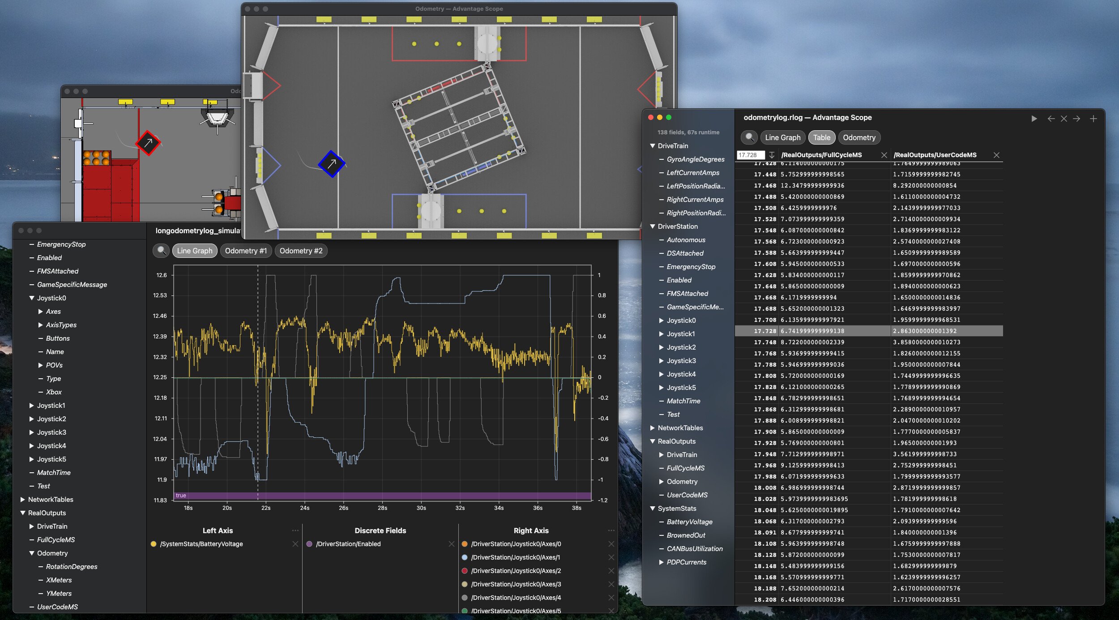Viewport: 1119px width, 620px height.
Task: Collapse the SystemStats group
Action: (x=653, y=509)
